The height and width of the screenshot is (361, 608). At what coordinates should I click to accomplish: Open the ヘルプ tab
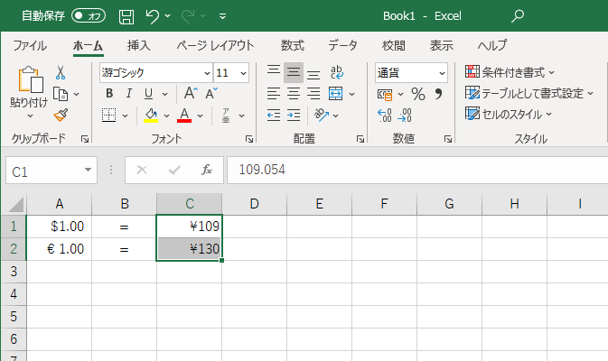tap(492, 45)
